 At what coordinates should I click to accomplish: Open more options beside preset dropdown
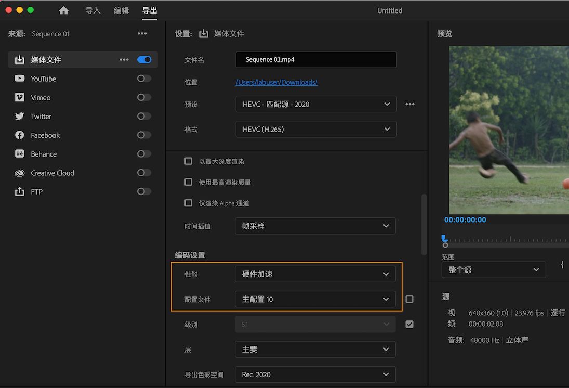click(x=410, y=104)
